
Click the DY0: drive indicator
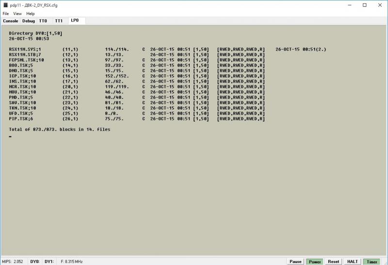[35, 261]
